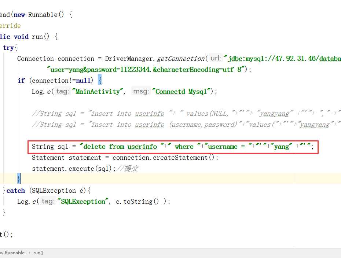Click the "yang" string in the delete statement
341x258 pixels.
tap(281, 147)
